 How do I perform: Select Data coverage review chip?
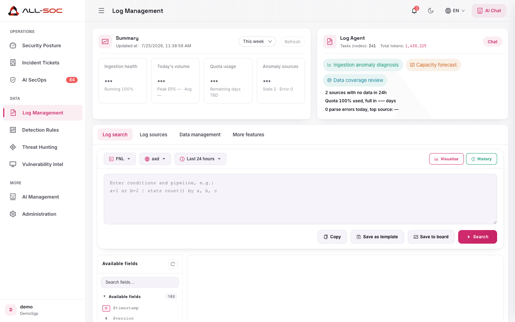tap(355, 80)
